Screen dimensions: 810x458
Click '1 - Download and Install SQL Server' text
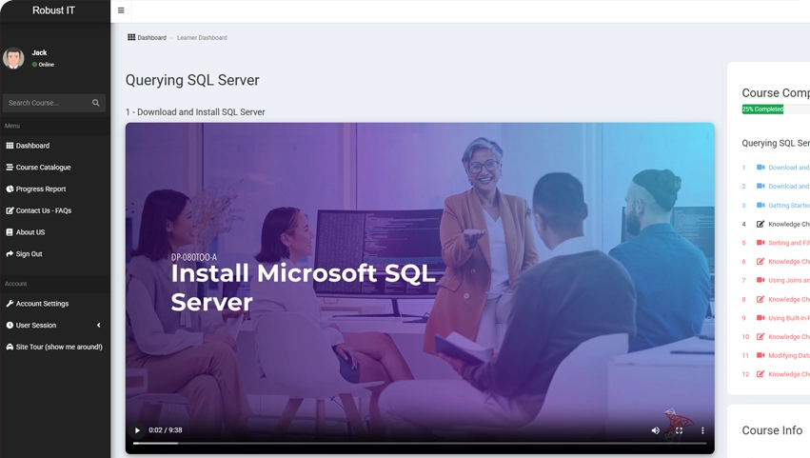(195, 112)
